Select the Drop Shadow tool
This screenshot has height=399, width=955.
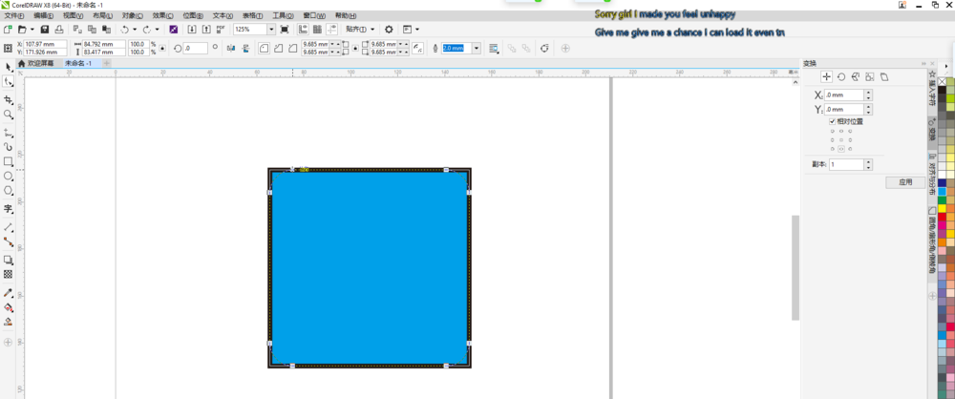tap(8, 260)
